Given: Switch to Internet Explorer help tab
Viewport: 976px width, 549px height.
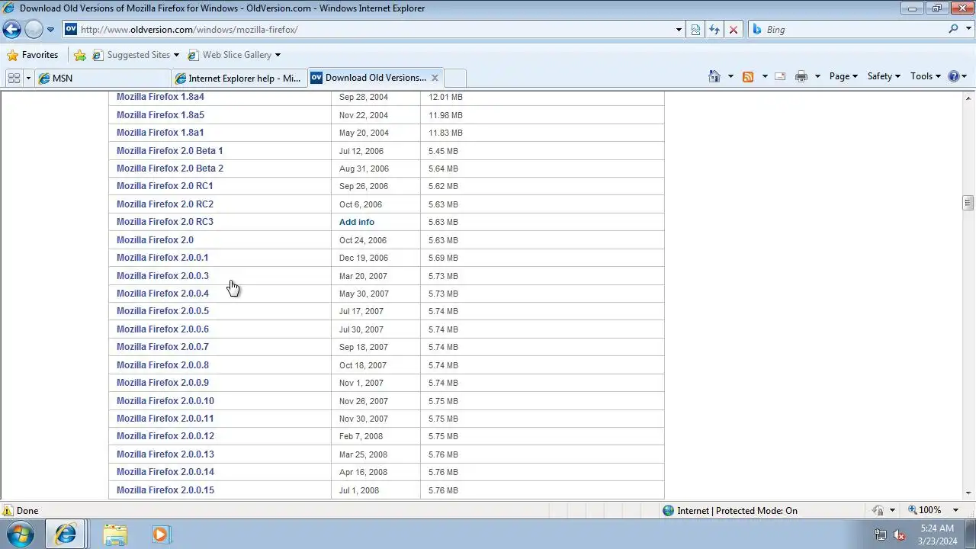Looking at the screenshot, I should tap(239, 78).
